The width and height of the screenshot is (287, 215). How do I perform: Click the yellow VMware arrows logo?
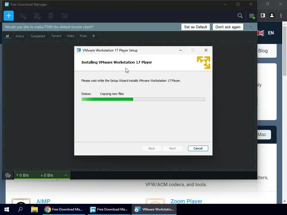[x=203, y=62]
